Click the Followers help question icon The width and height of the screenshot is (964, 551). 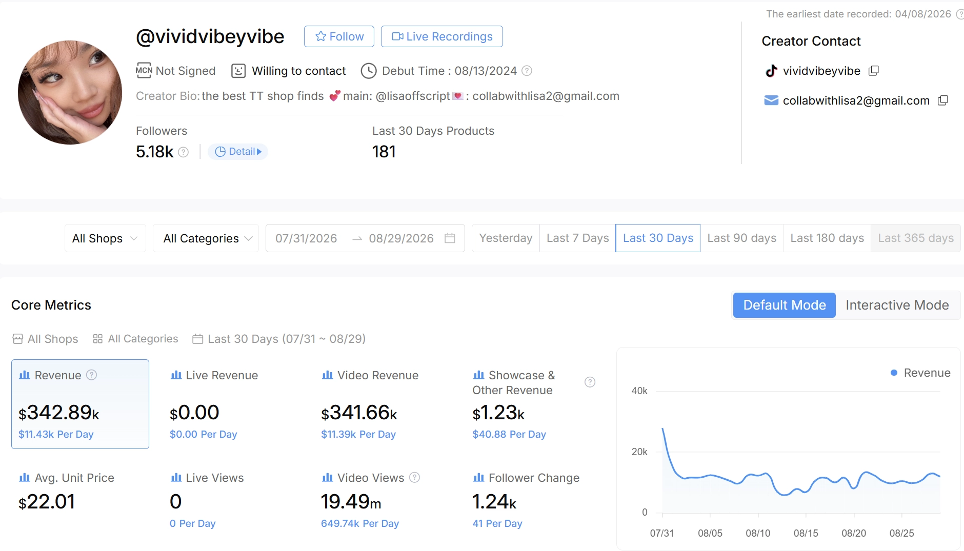[183, 152]
